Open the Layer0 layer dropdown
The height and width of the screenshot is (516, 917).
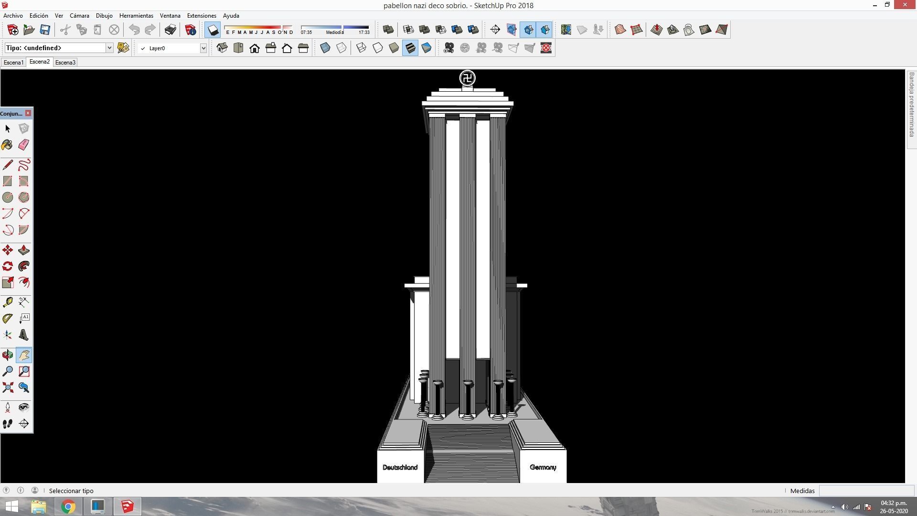(203, 48)
